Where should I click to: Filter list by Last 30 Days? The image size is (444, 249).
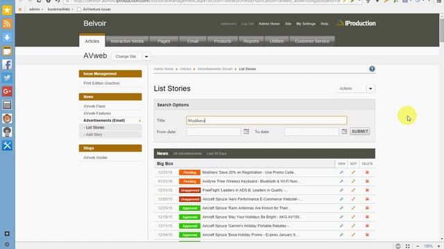coord(216,154)
